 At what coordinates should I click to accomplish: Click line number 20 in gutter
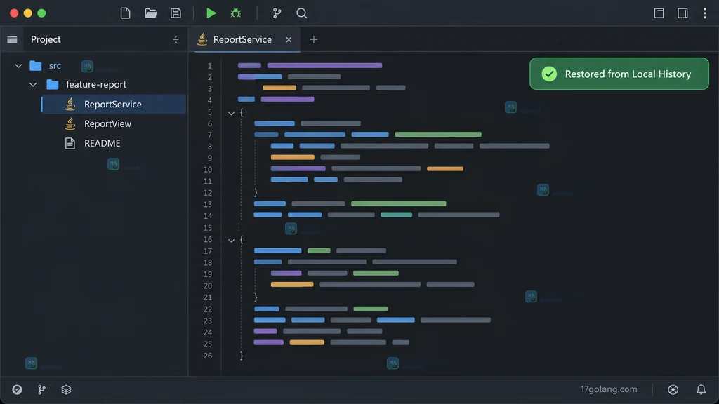click(x=208, y=286)
